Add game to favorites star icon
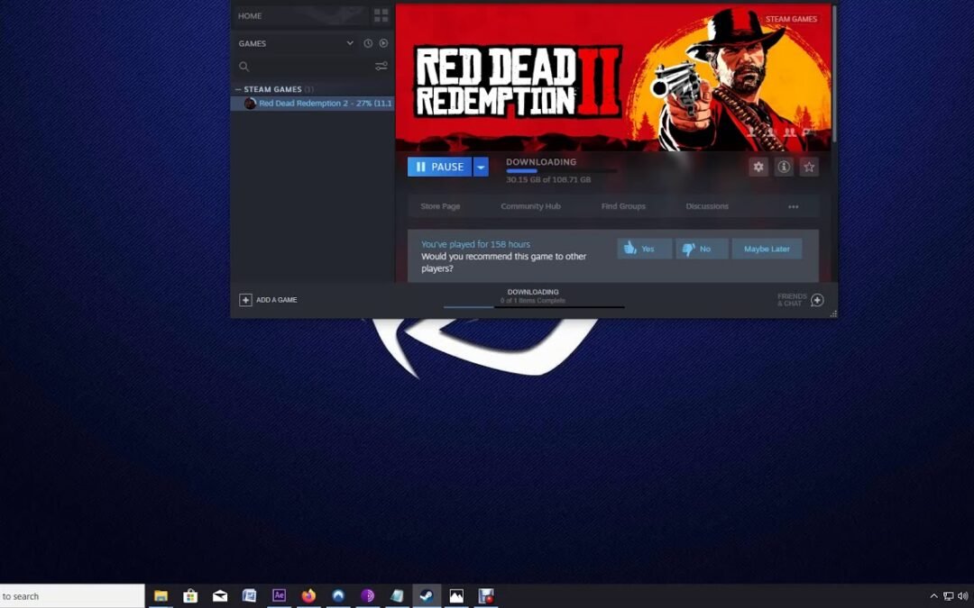Image resolution: width=974 pixels, height=608 pixels. (809, 167)
